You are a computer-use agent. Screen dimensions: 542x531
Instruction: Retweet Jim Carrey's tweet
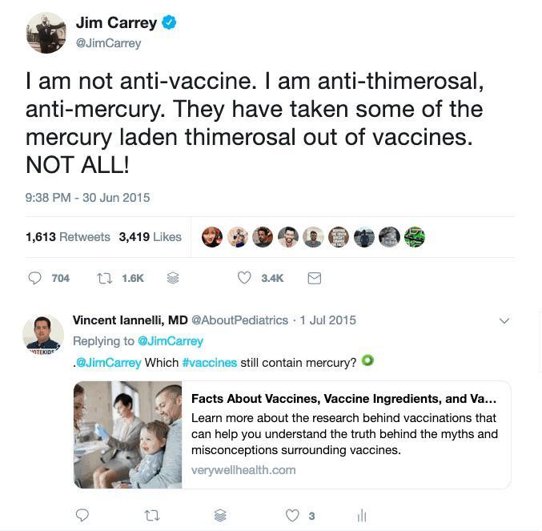pyautogui.click(x=104, y=278)
